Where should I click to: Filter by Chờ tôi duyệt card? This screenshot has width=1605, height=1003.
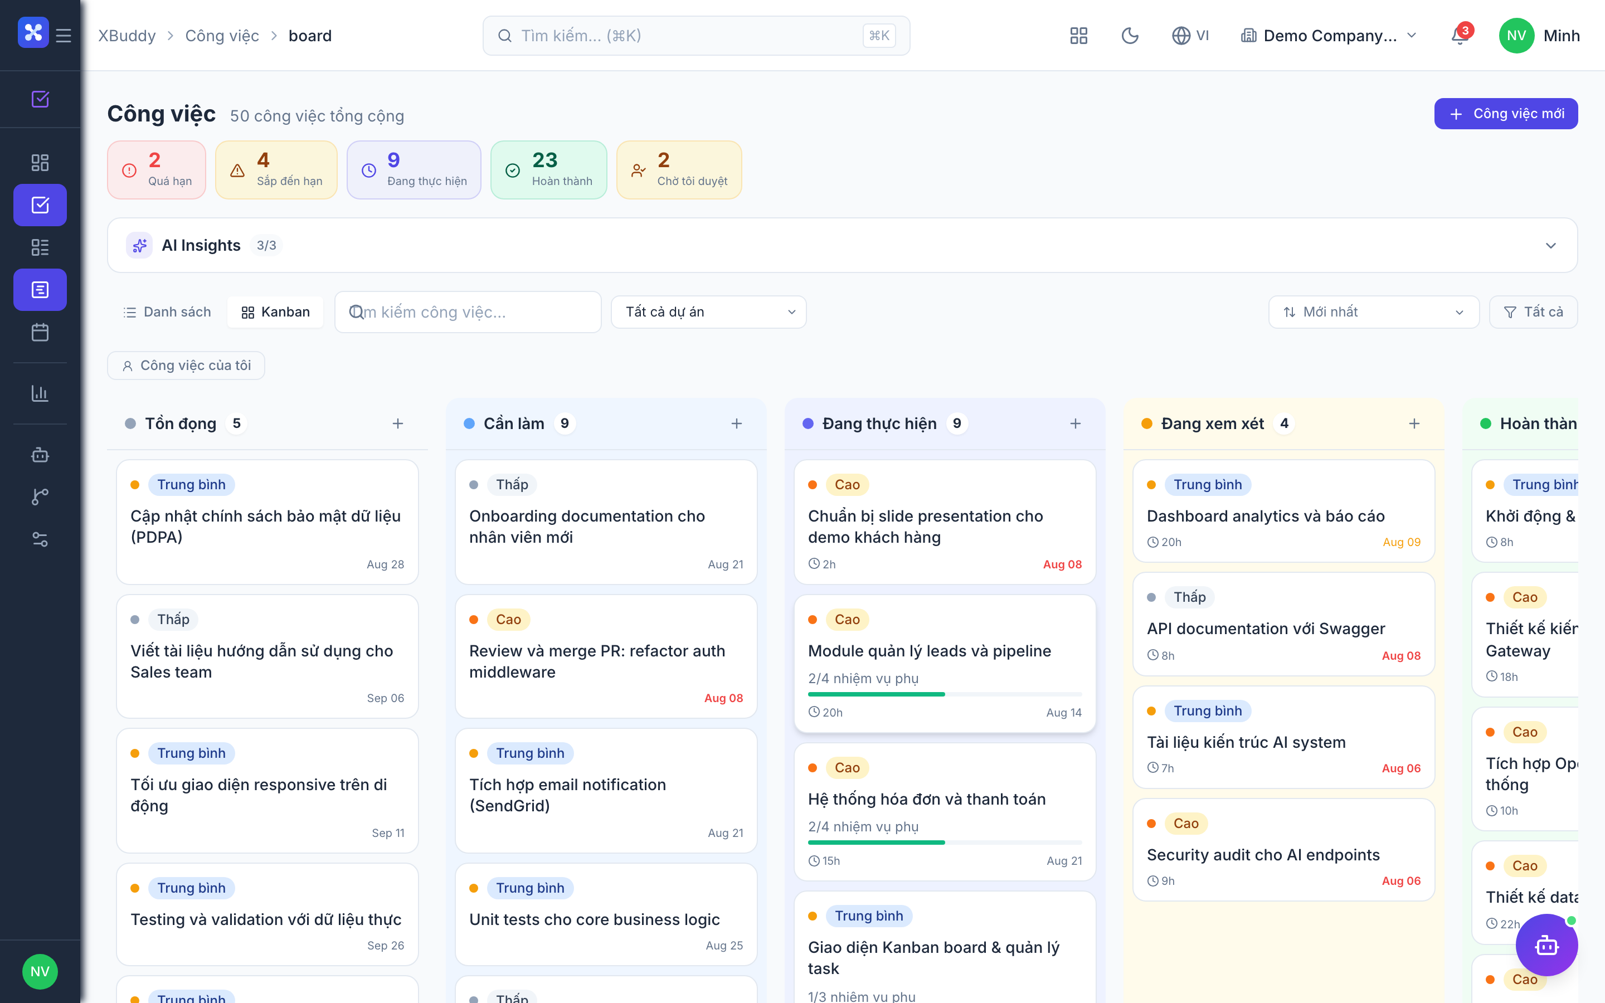(679, 170)
